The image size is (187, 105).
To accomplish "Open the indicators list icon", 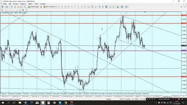I will pos(117,7).
